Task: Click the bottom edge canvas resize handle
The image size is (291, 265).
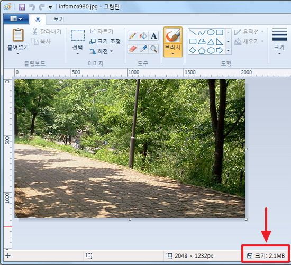Action: (130, 219)
